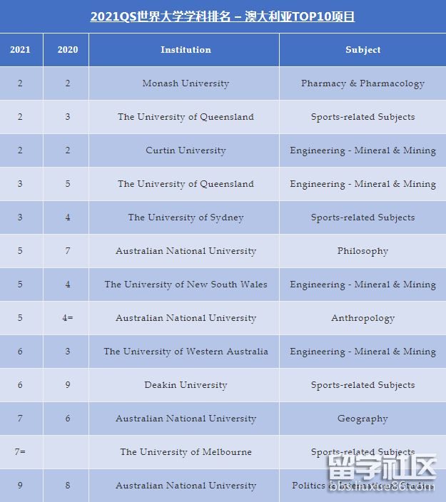
Task: Click "The University of Western Australia" cell
Action: pyautogui.click(x=186, y=352)
